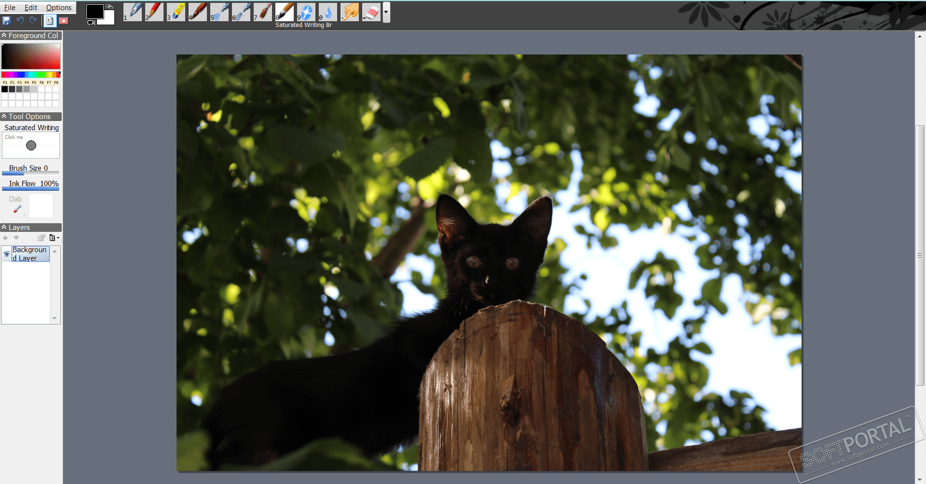Click the Dab brush icon
926x484 pixels.
[17, 209]
